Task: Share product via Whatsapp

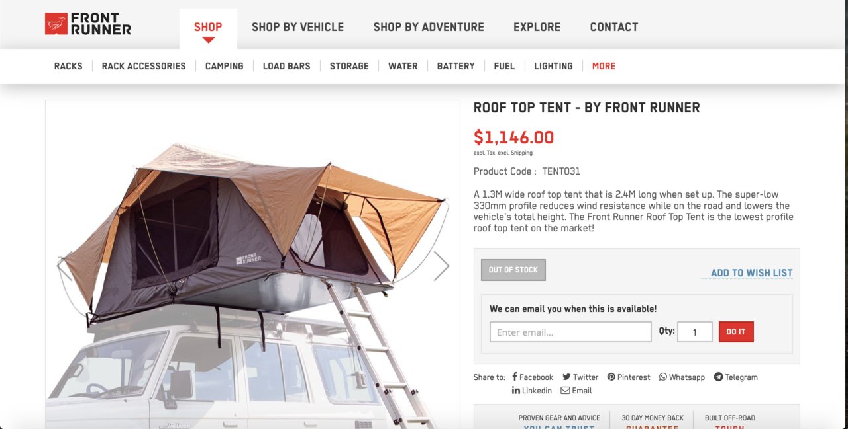Action: click(x=682, y=377)
